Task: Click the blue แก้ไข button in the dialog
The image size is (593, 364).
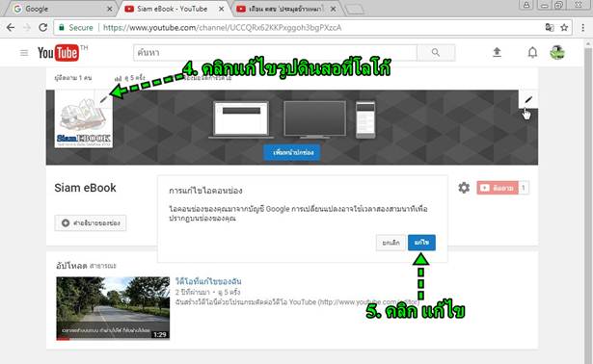Action: 421,243
